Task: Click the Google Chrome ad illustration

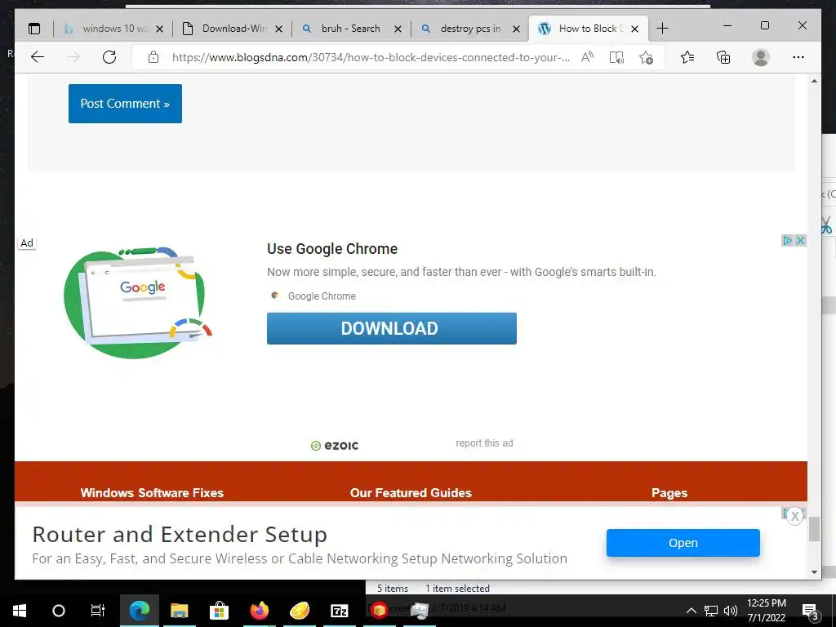Action: pos(137,302)
